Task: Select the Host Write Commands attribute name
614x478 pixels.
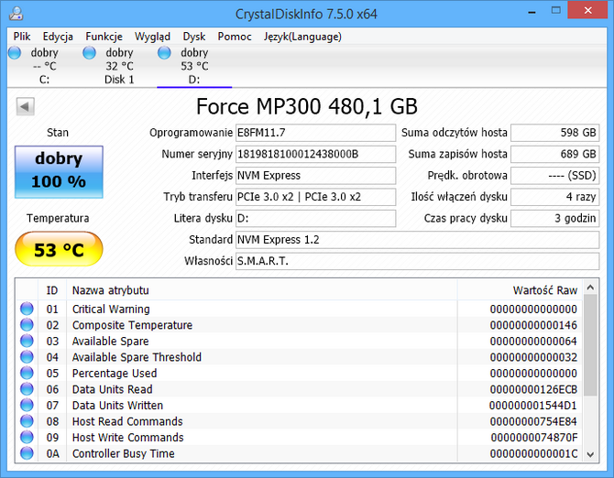Action: point(127,438)
